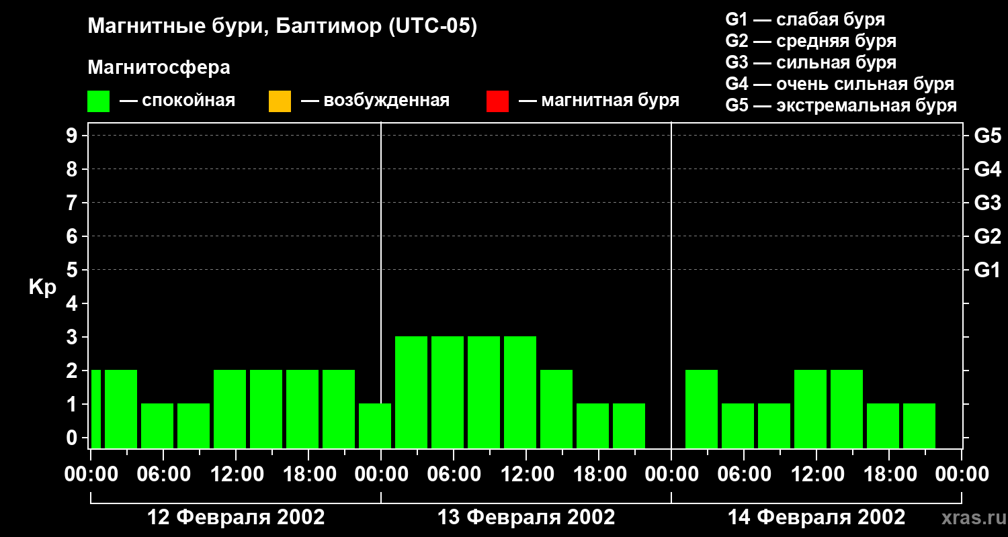Click the Kp 1 bar over 06:00 on 14 February
1008x537 pixels.
coord(738,426)
